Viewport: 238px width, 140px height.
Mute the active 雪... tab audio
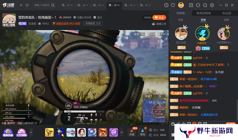tap(115, 5)
